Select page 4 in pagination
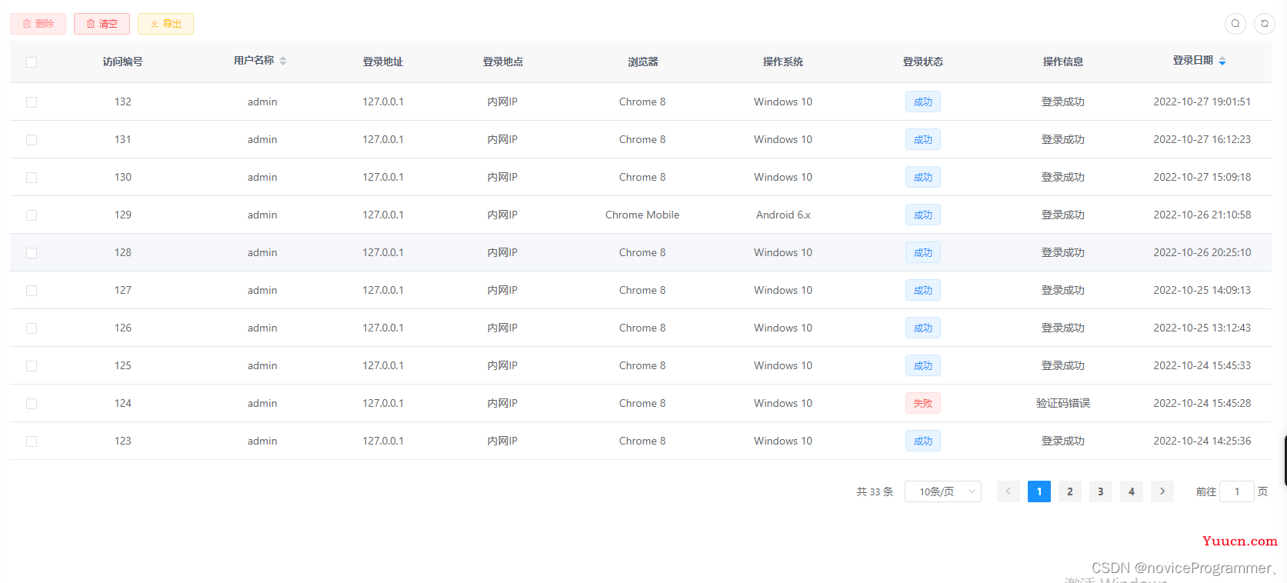 pos(1132,491)
